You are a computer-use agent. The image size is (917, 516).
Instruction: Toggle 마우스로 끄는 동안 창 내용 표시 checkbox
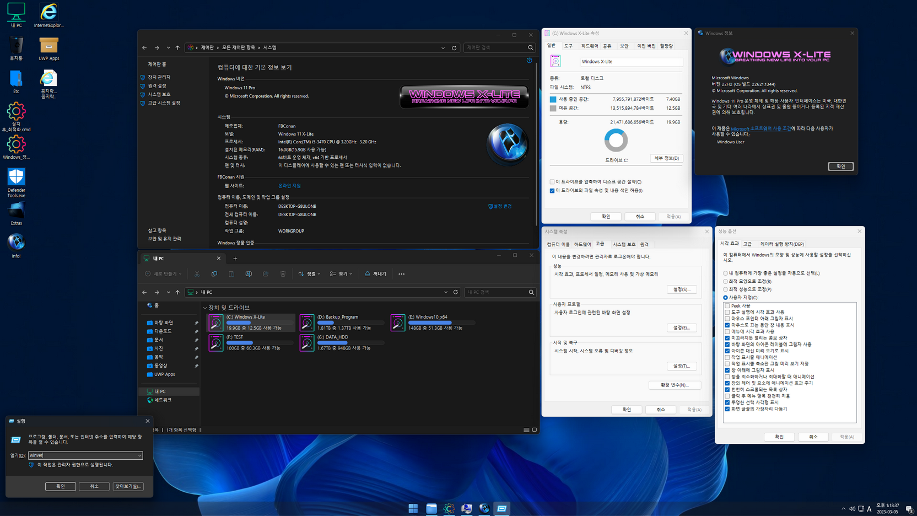727,325
